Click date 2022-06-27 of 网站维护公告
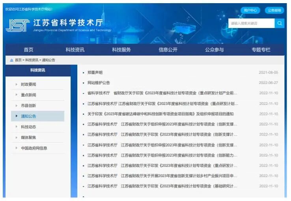The height and width of the screenshot is (201, 291). click(269, 83)
